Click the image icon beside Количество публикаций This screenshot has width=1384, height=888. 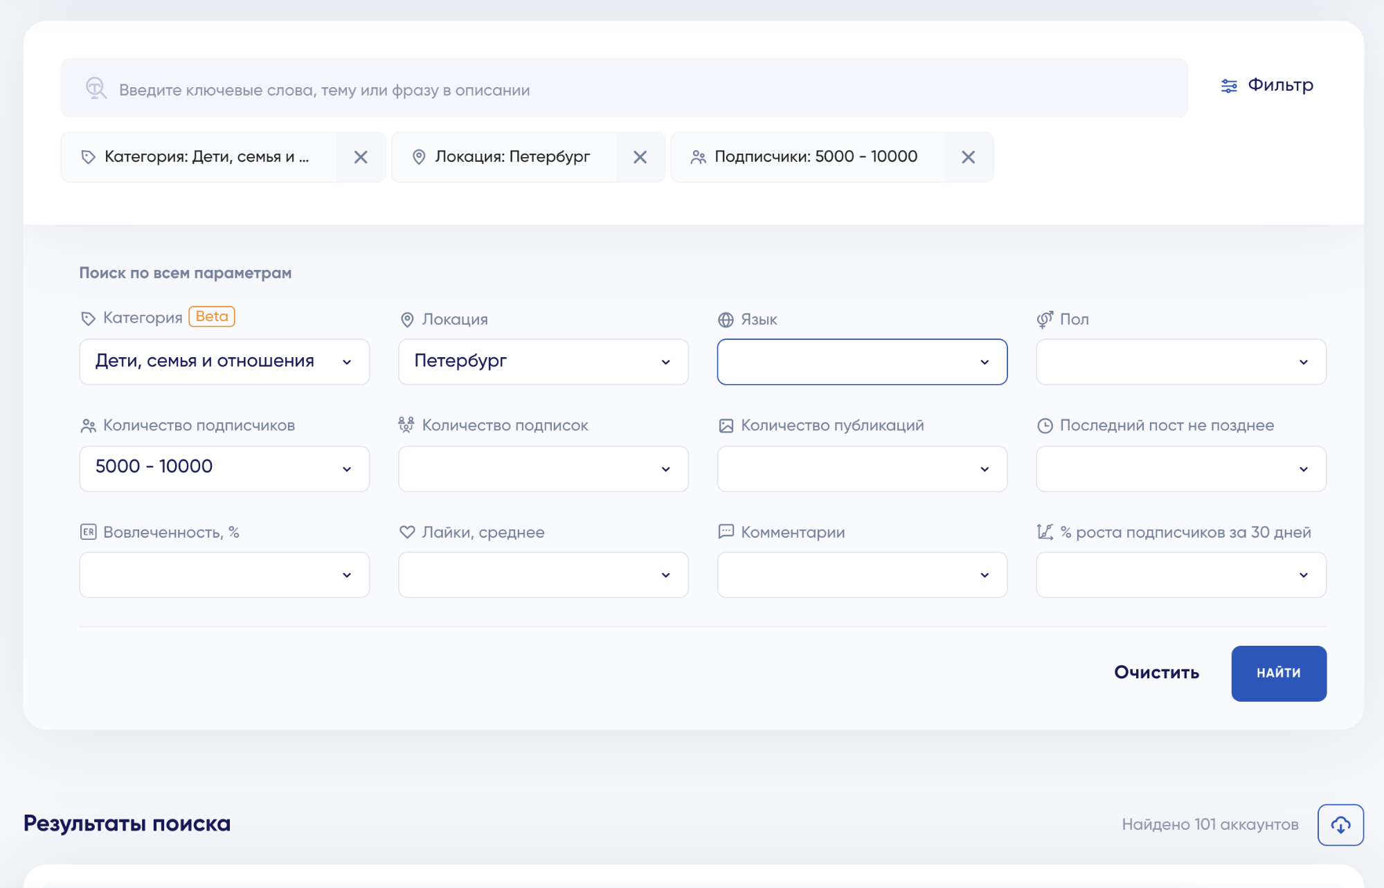click(x=726, y=426)
